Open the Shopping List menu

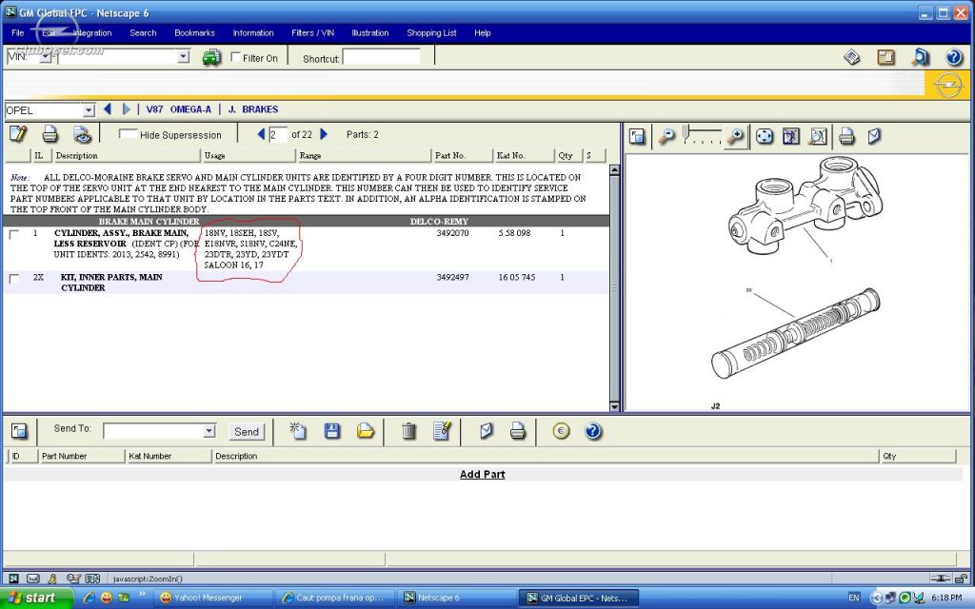[x=431, y=33]
